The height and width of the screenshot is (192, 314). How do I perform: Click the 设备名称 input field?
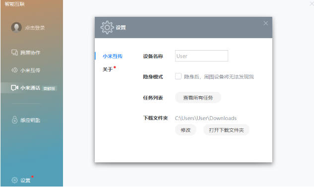point(201,56)
